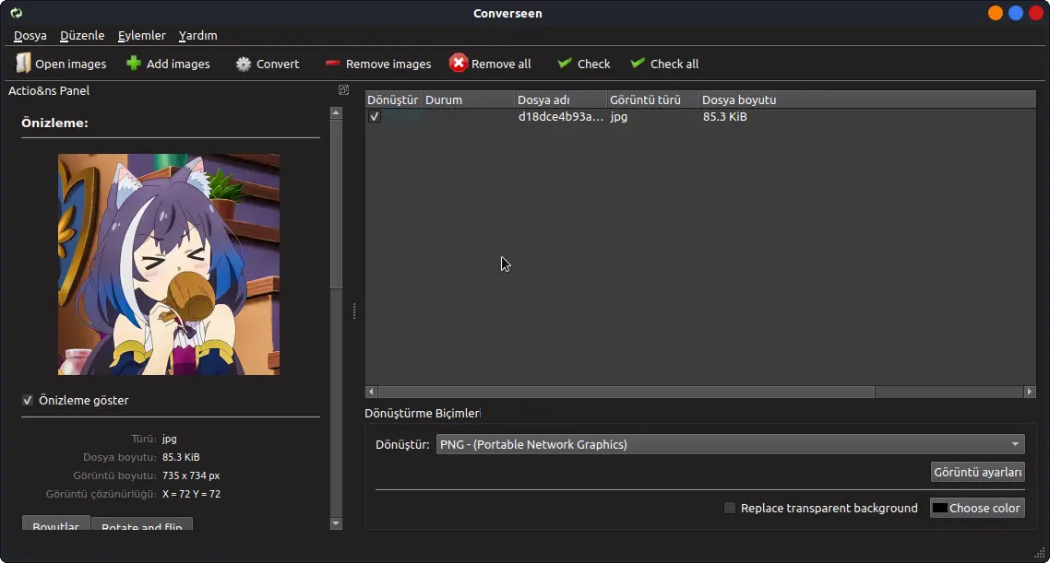
Task: Click the Converseen app icon in title bar
Action: [16, 13]
